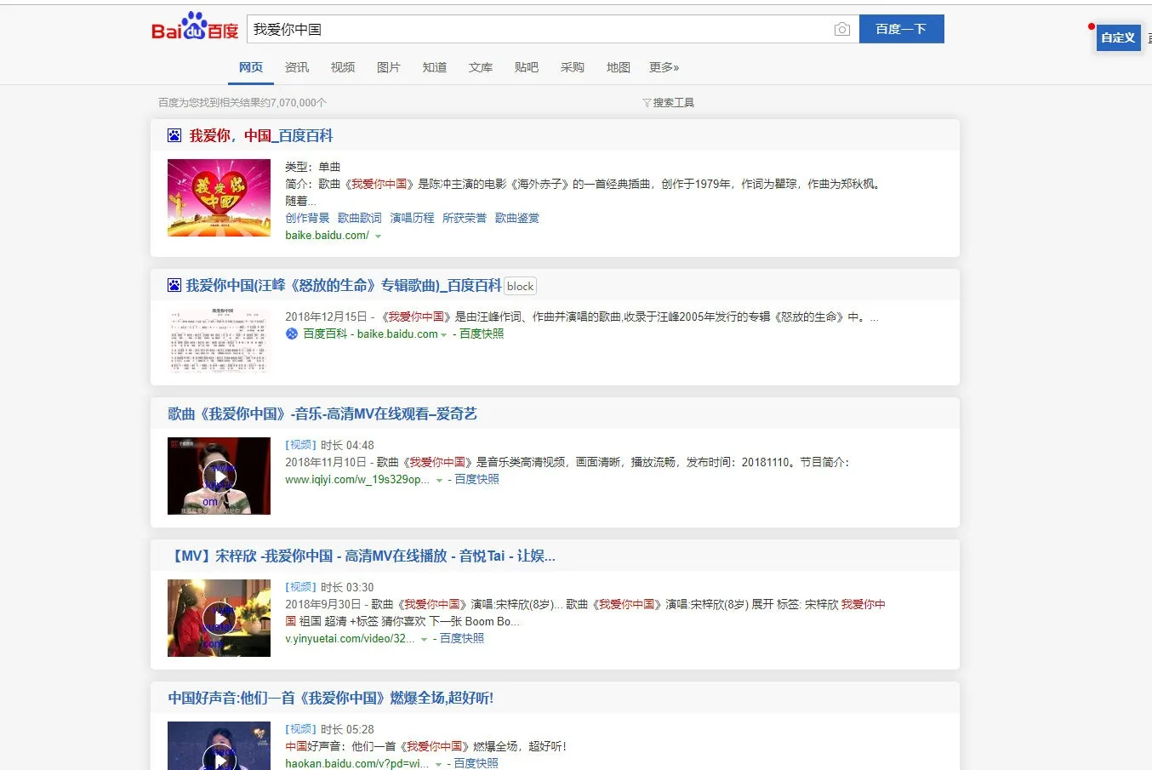Click the paw icon beside 我爱你，中国_百度百科

point(174,135)
